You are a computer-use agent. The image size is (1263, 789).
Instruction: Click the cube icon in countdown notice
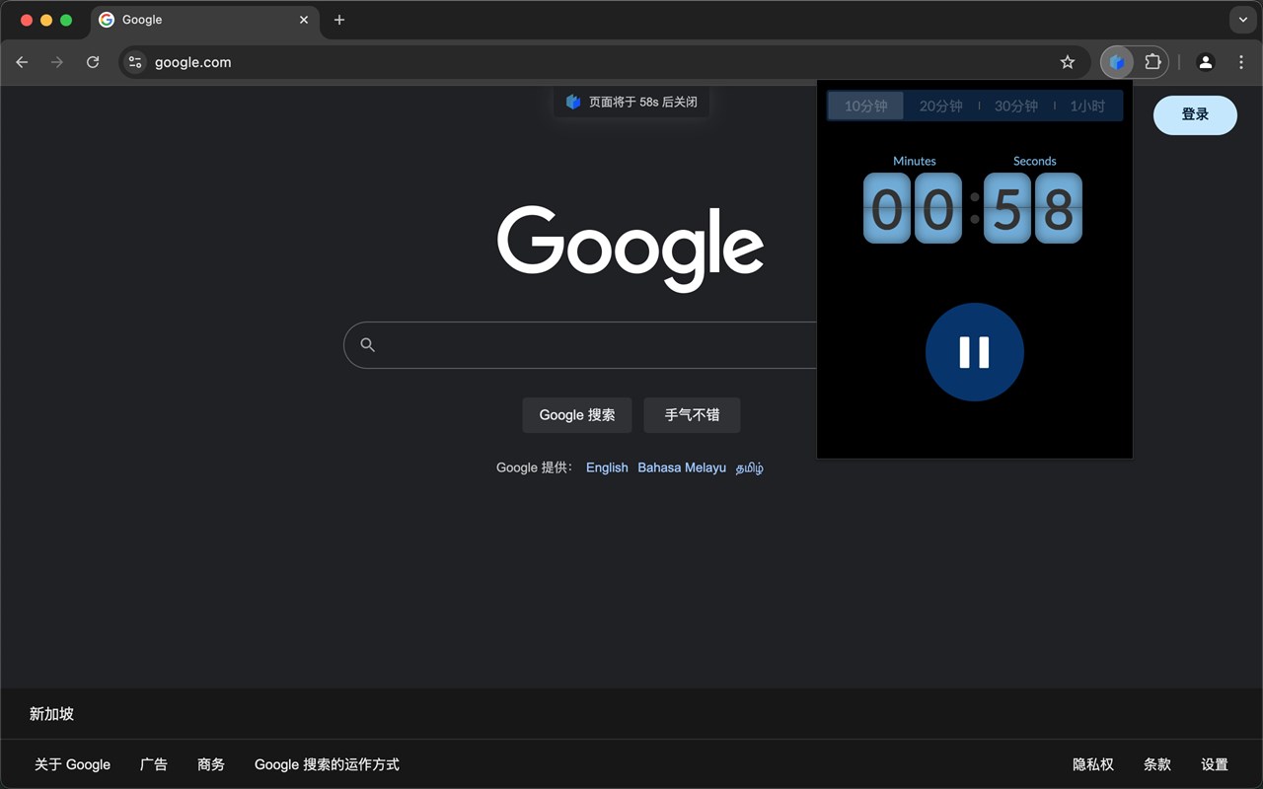tap(573, 102)
